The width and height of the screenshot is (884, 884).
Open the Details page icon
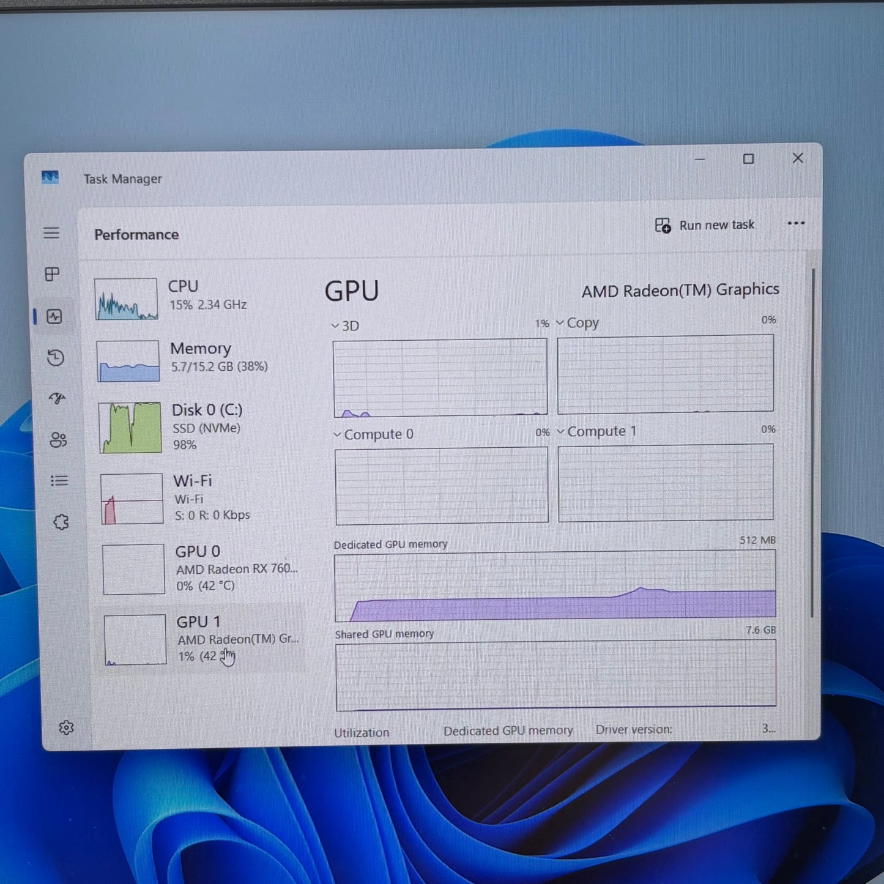pyautogui.click(x=59, y=481)
